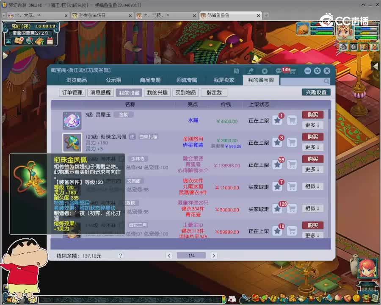Click the magnifier search icon in 藏宝阁 search box
The image size is (381, 305).
326,81
